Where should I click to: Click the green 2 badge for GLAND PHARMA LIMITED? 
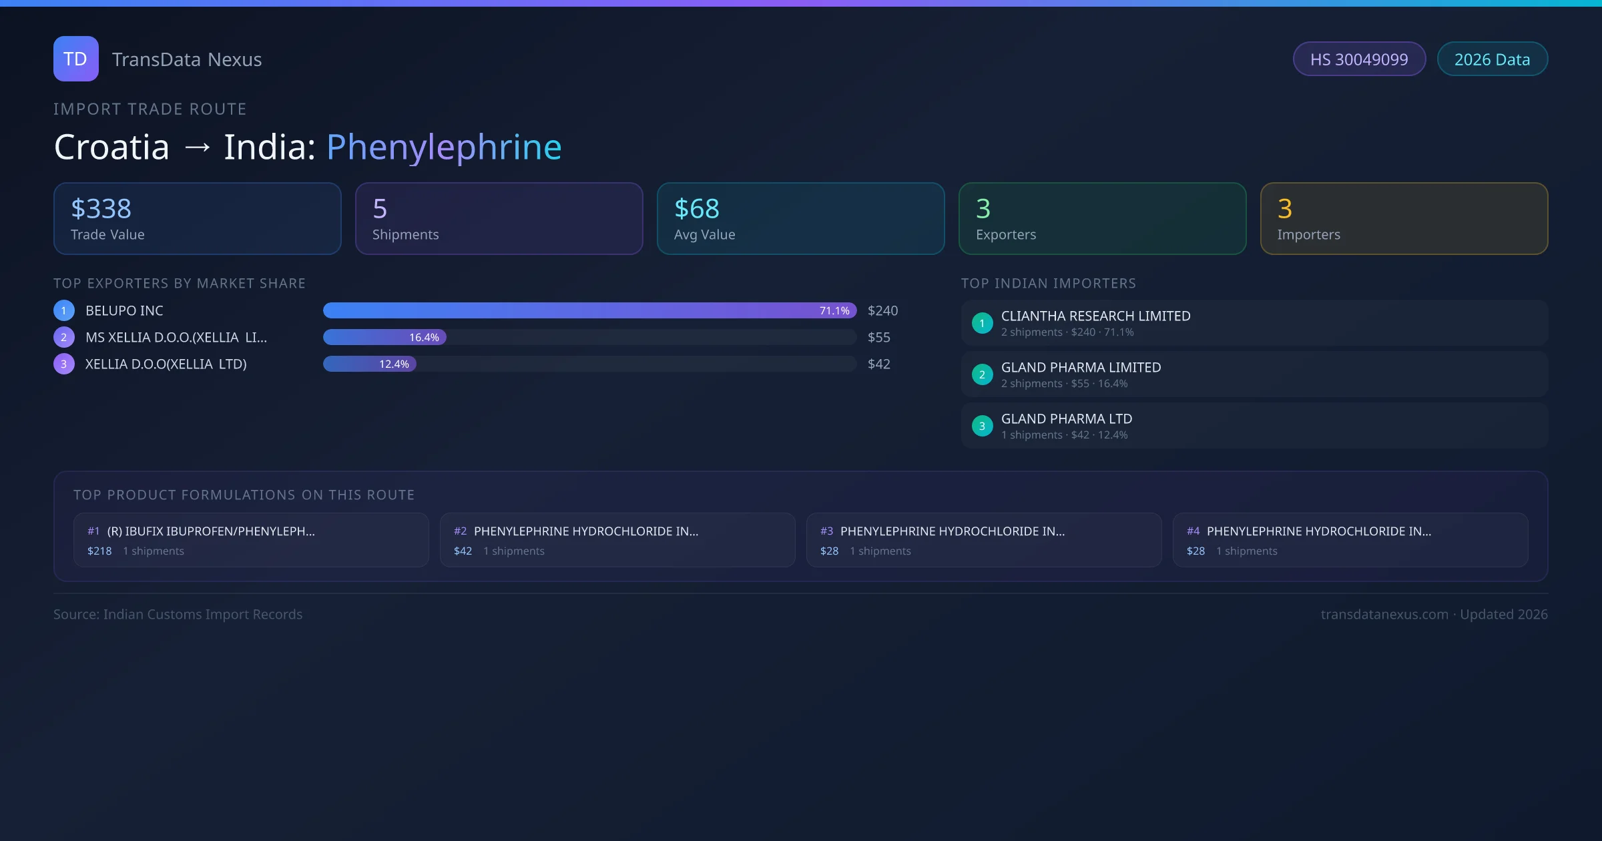click(982, 374)
